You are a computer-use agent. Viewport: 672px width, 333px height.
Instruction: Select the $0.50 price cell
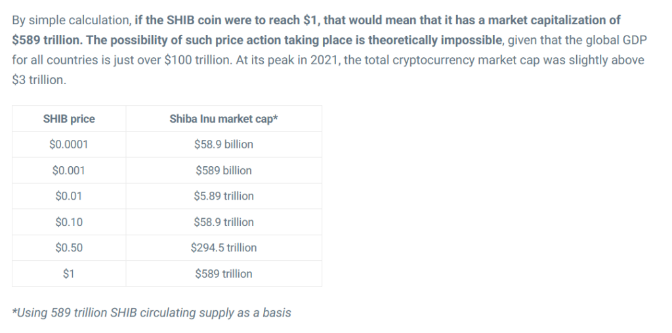point(69,248)
